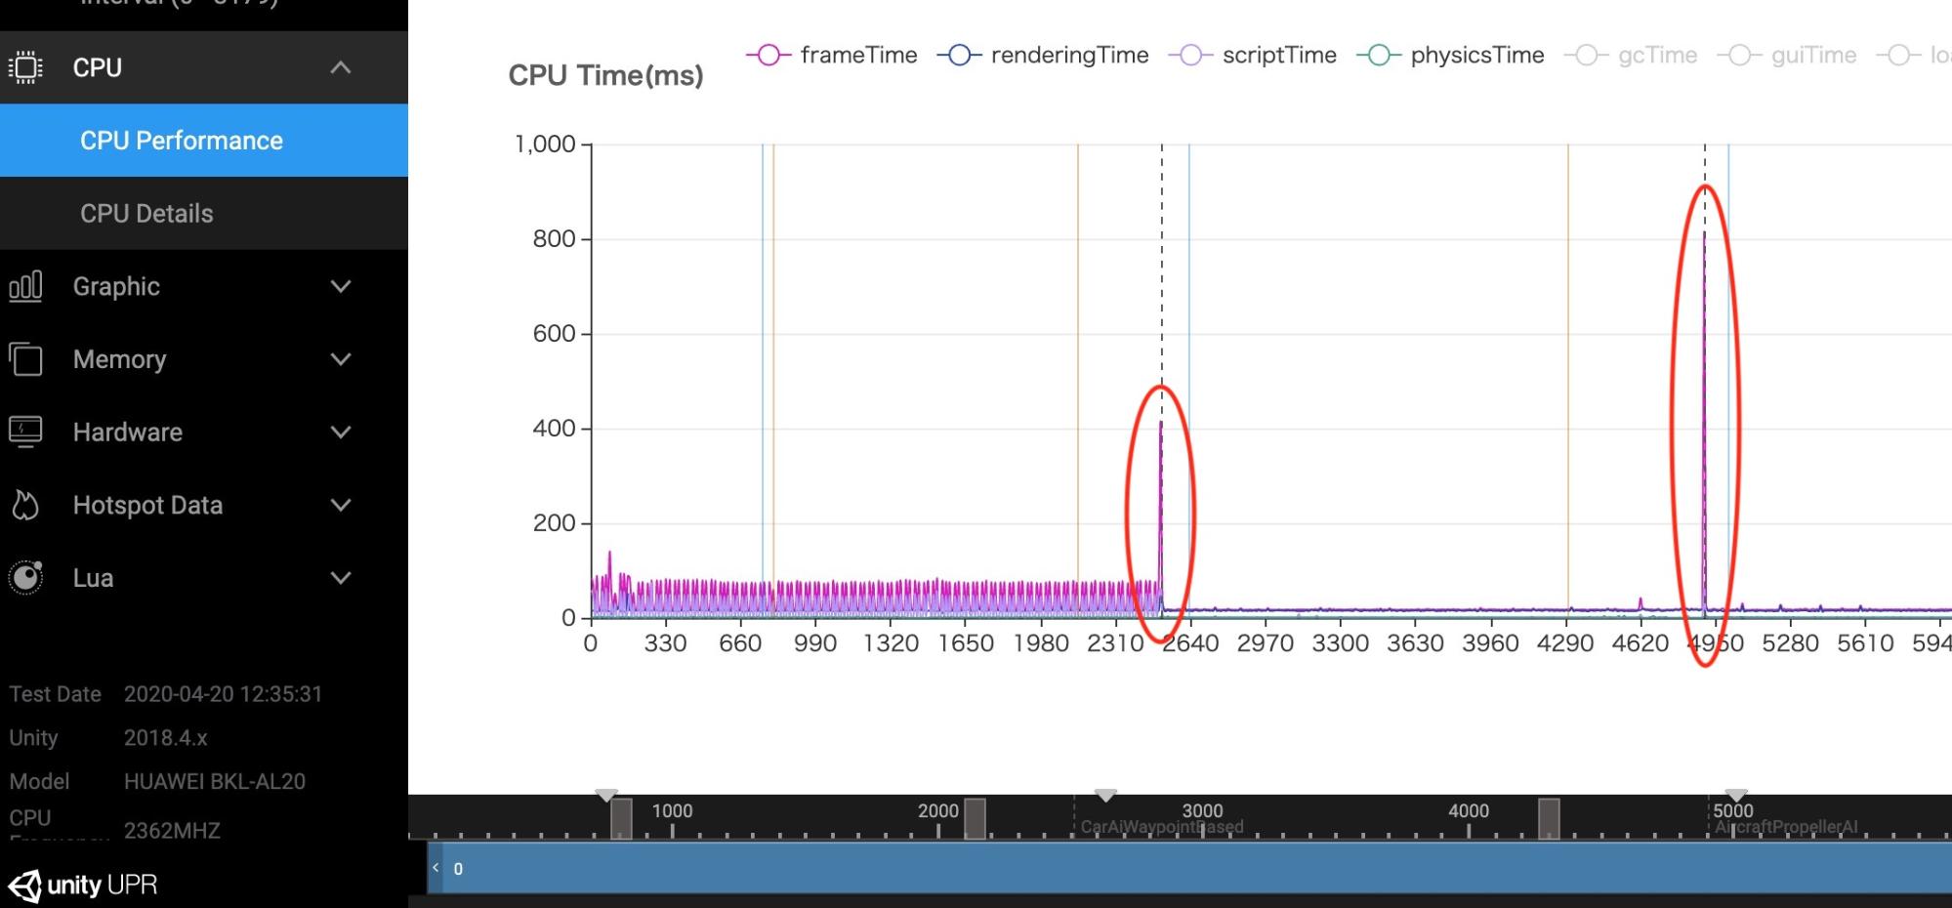Click AircraftPropellerAI scene marker triangle

[x=1736, y=796]
